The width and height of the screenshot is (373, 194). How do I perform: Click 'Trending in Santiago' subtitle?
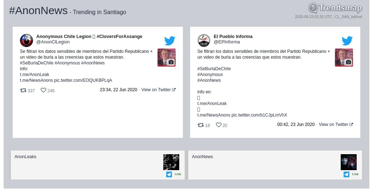[x=99, y=12]
